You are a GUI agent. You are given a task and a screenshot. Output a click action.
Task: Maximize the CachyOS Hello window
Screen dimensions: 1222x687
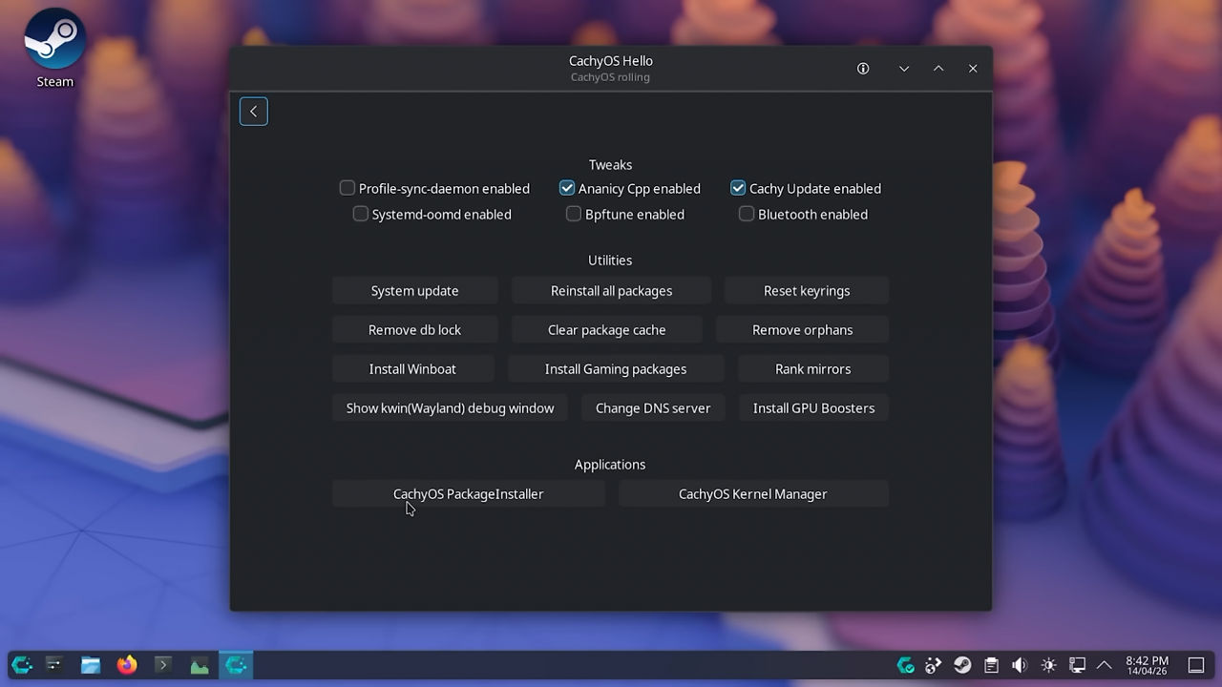tap(938, 69)
